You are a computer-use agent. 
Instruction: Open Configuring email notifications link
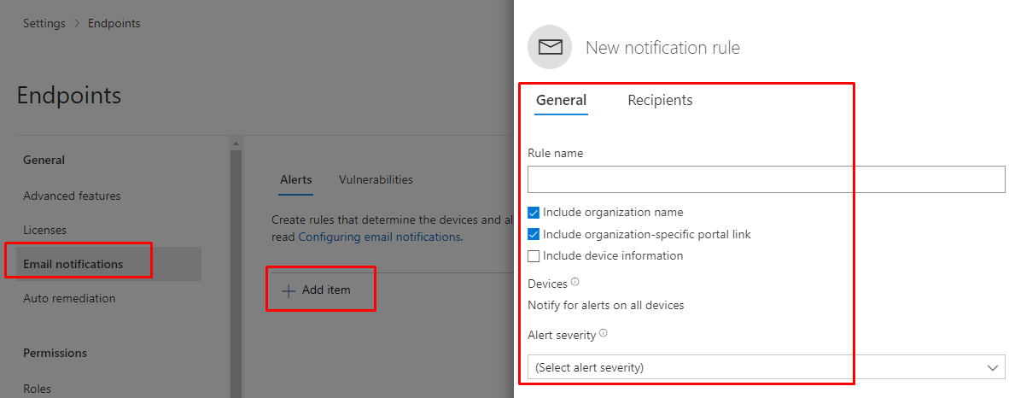(379, 237)
